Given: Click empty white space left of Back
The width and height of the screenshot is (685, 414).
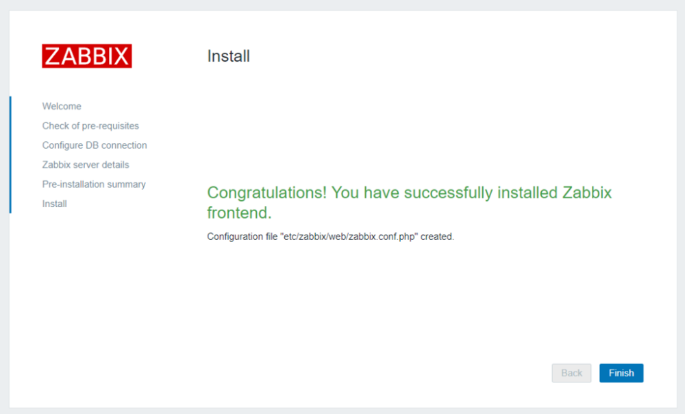Looking at the screenshot, I should pos(411,373).
